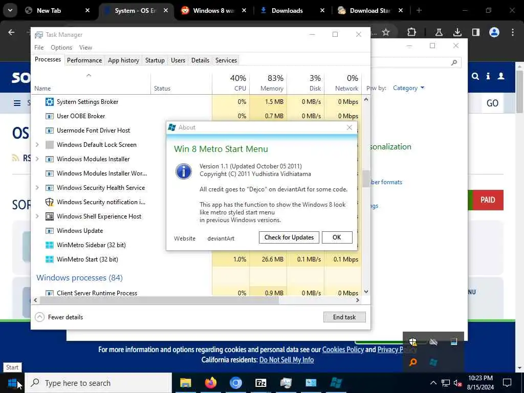Screen dimensions: 524x393
Task: Click the Windows Security notification shield icon
Action: (50, 202)
